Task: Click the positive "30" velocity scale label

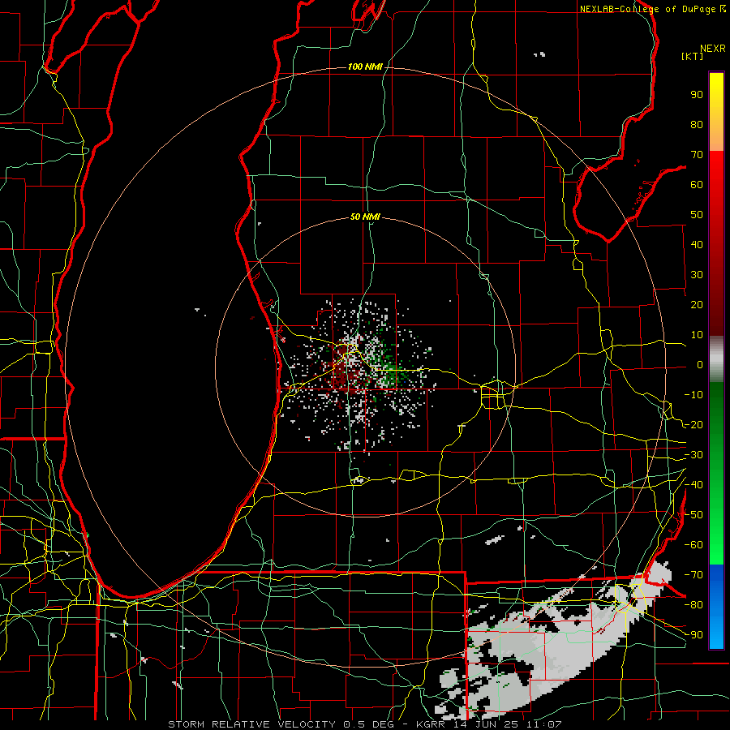Action: pos(697,275)
